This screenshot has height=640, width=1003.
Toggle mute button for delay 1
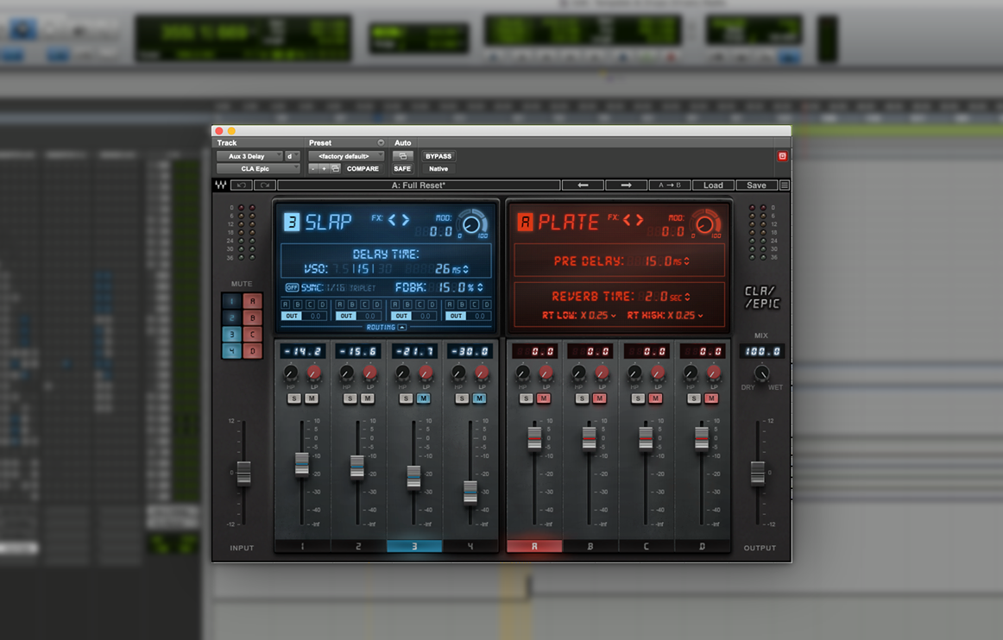(x=231, y=301)
